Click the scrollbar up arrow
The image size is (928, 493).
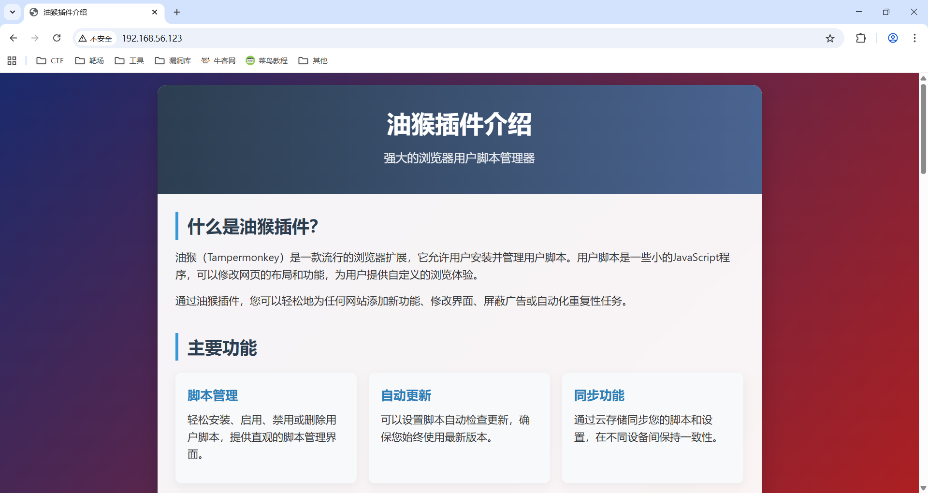(x=923, y=78)
